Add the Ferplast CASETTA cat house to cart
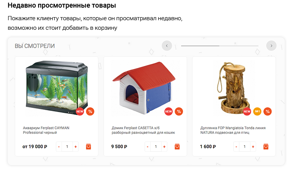Image resolution: width=305 pixels, height=172 pixels. [x=177, y=146]
